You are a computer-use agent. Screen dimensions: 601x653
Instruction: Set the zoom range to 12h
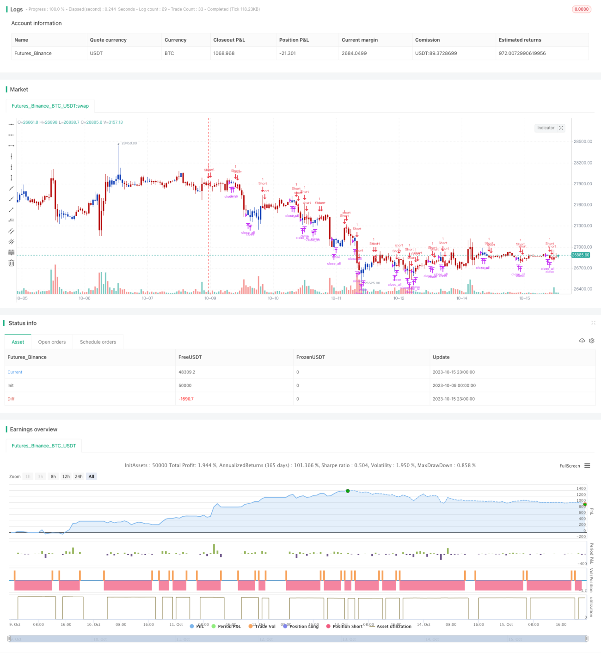[x=66, y=476]
